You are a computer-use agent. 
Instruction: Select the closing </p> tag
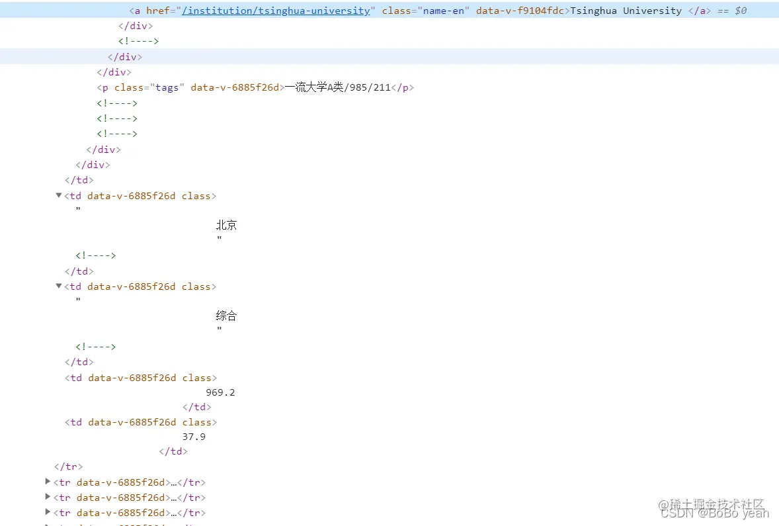[x=403, y=87]
